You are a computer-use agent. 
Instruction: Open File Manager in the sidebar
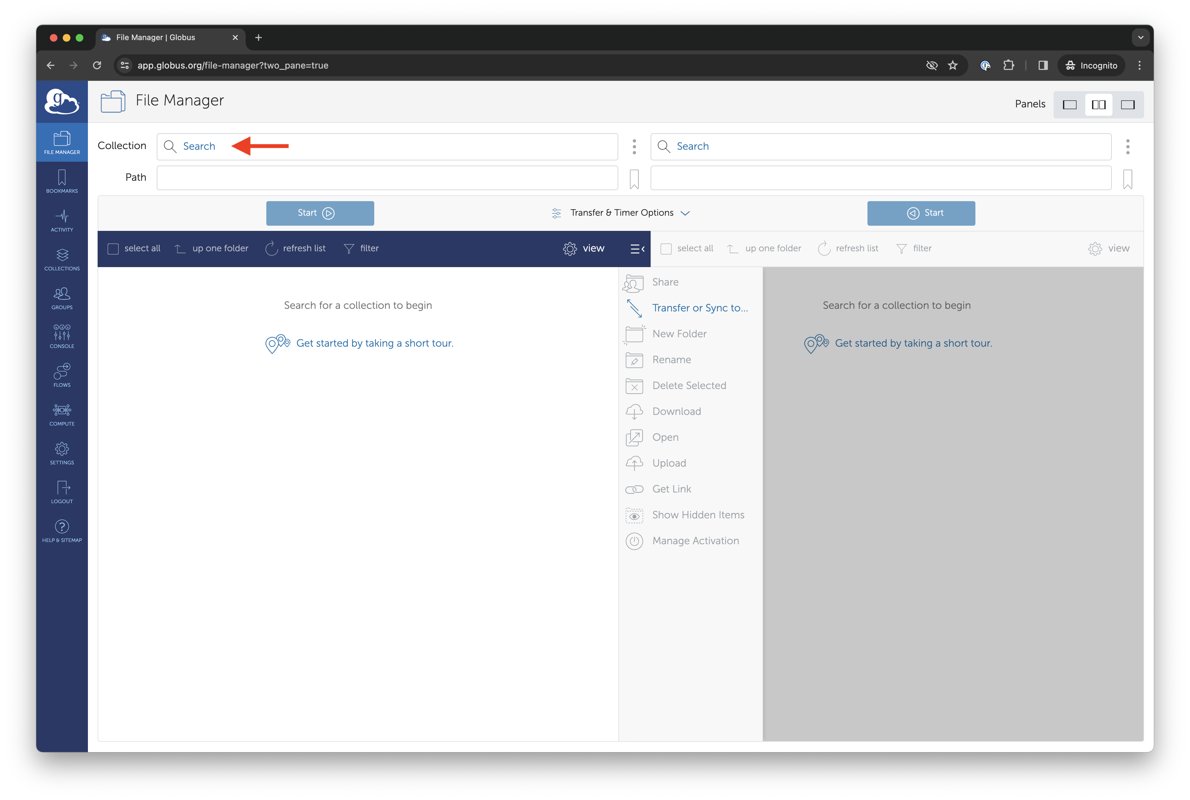(62, 142)
